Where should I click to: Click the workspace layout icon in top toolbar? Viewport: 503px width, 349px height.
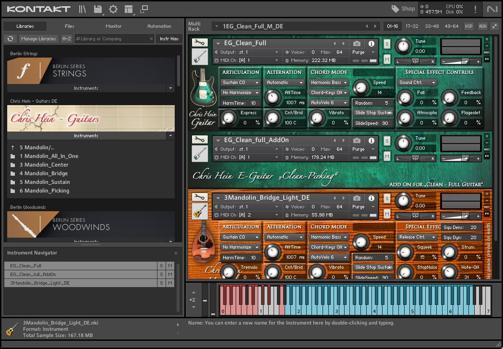click(128, 9)
